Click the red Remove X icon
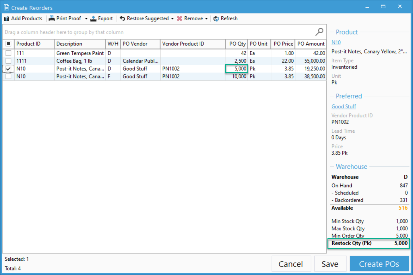The height and width of the screenshot is (275, 413). pos(179,19)
